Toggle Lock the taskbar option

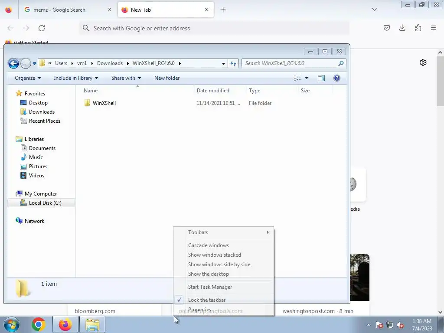point(224,300)
